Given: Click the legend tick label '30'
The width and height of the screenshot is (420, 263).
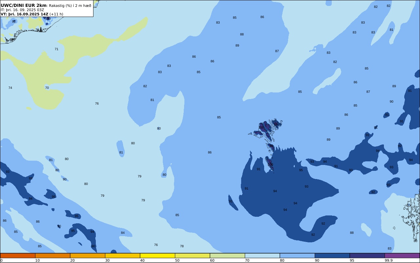Looking at the screenshot, I should click(x=107, y=260).
